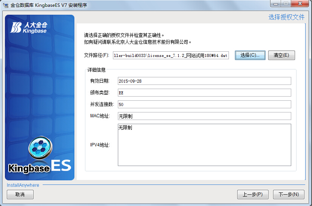Click the 选择授权文件 heading text
The height and width of the screenshot is (206, 312).
click(286, 17)
